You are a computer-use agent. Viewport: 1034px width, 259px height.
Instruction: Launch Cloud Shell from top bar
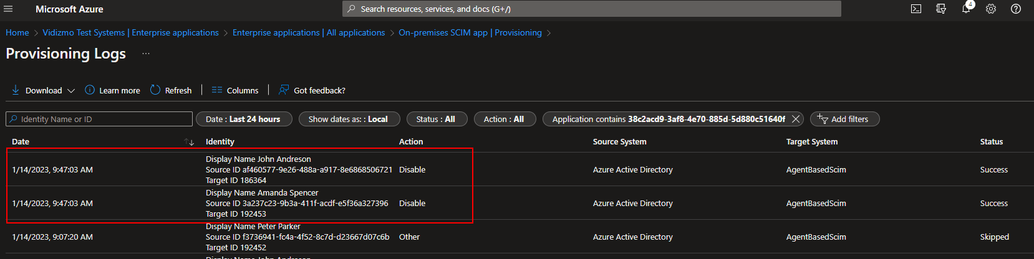click(916, 9)
